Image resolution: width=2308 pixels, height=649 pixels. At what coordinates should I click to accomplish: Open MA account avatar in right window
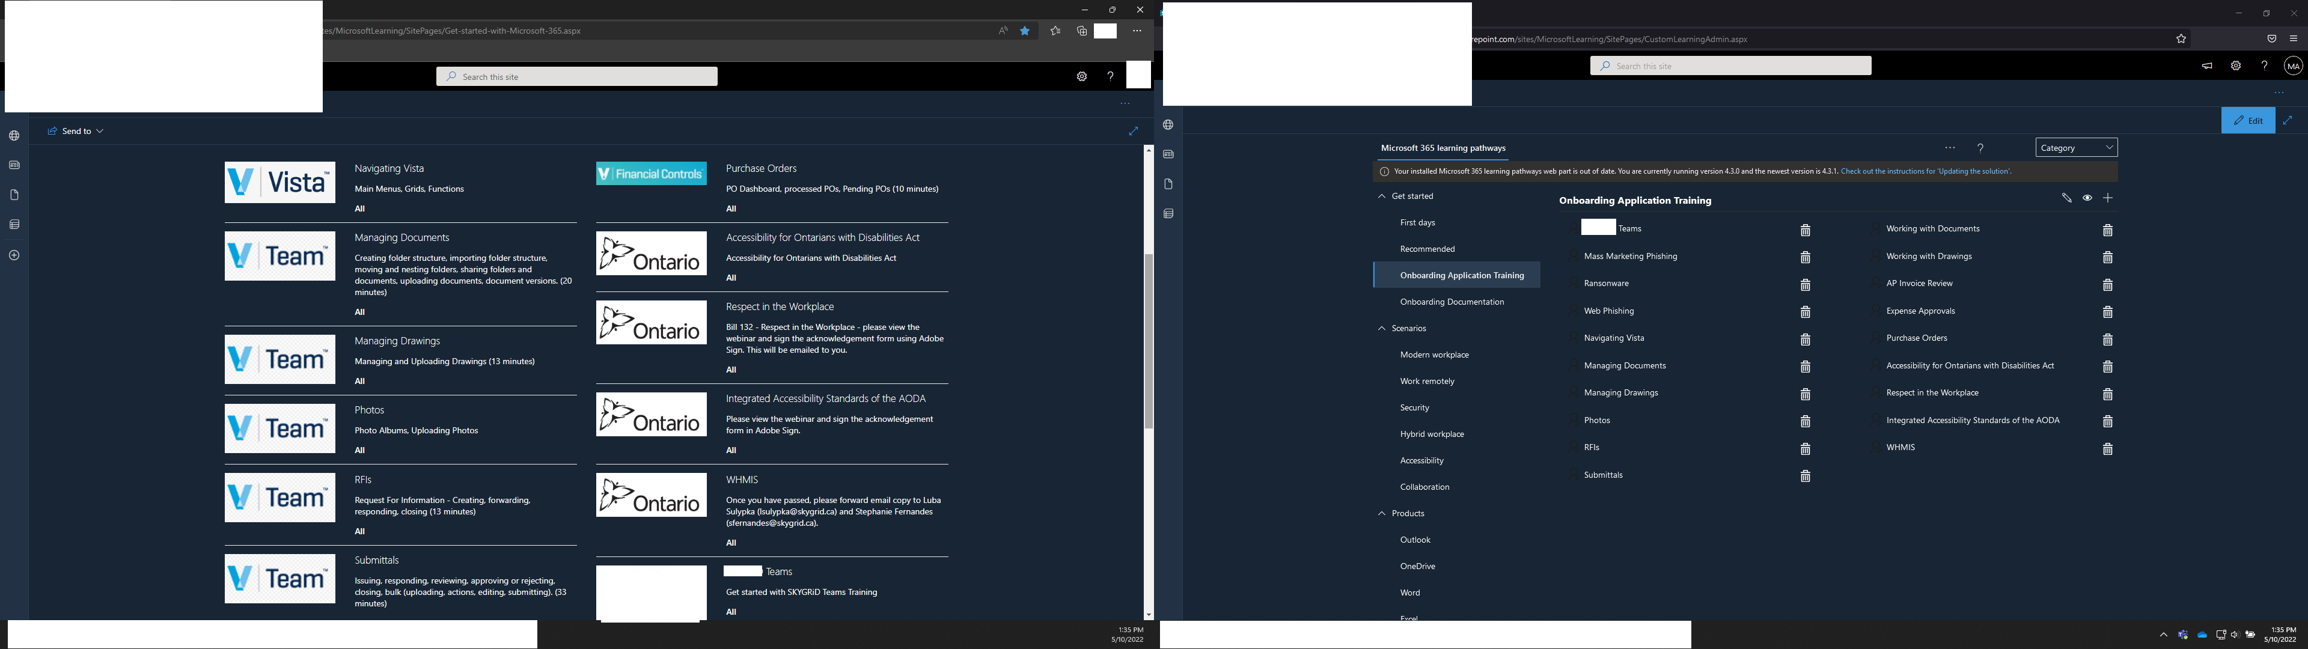(x=2293, y=66)
